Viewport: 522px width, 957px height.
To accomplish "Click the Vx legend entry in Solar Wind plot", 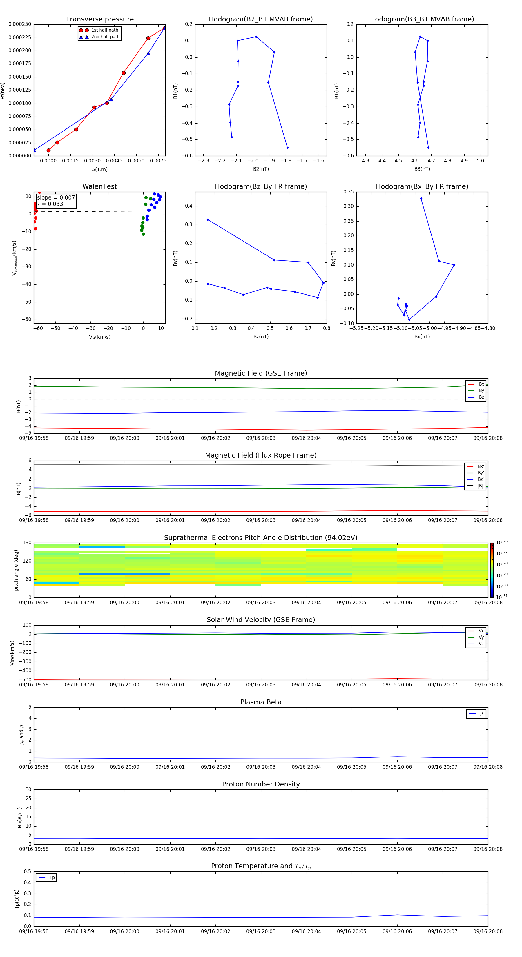I will [476, 631].
